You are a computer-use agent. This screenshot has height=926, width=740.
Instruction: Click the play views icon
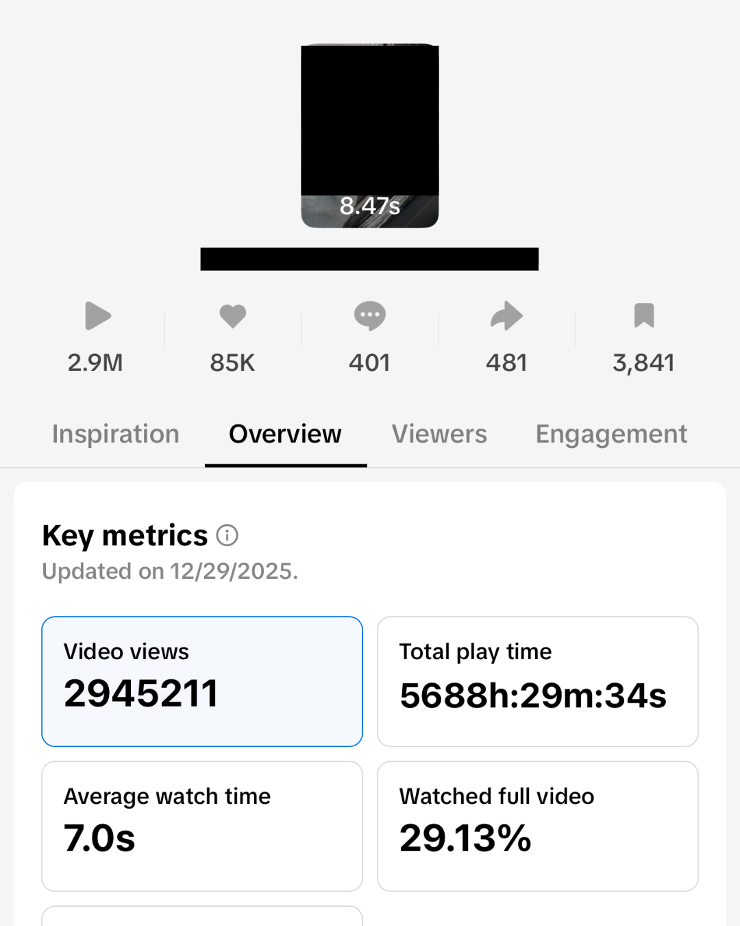97,316
